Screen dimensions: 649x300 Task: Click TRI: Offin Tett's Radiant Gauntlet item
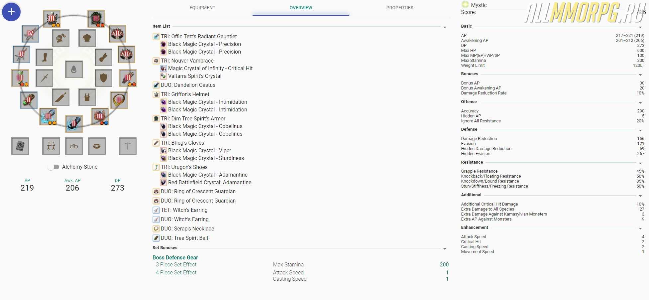pos(199,36)
